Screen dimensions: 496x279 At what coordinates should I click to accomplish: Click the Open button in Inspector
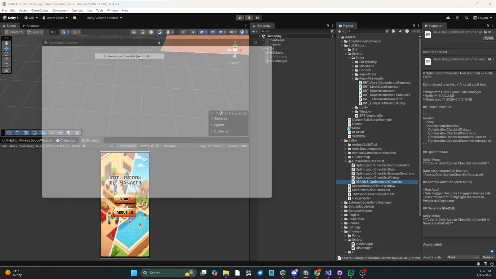(489, 38)
